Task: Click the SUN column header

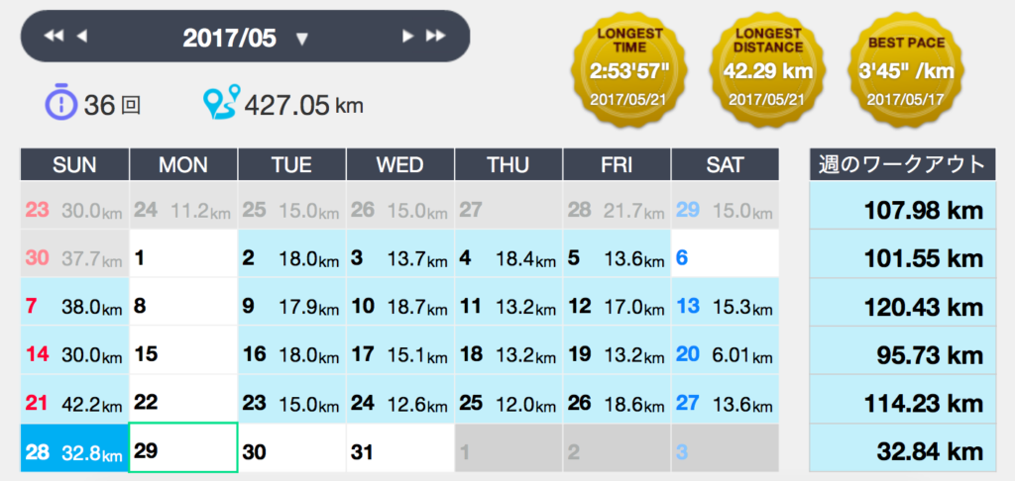Action: pyautogui.click(x=74, y=164)
